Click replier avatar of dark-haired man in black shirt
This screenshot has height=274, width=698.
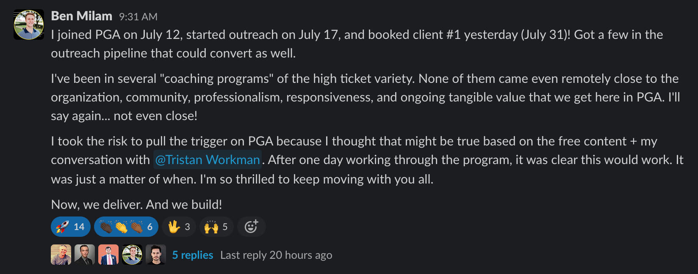[156, 255]
